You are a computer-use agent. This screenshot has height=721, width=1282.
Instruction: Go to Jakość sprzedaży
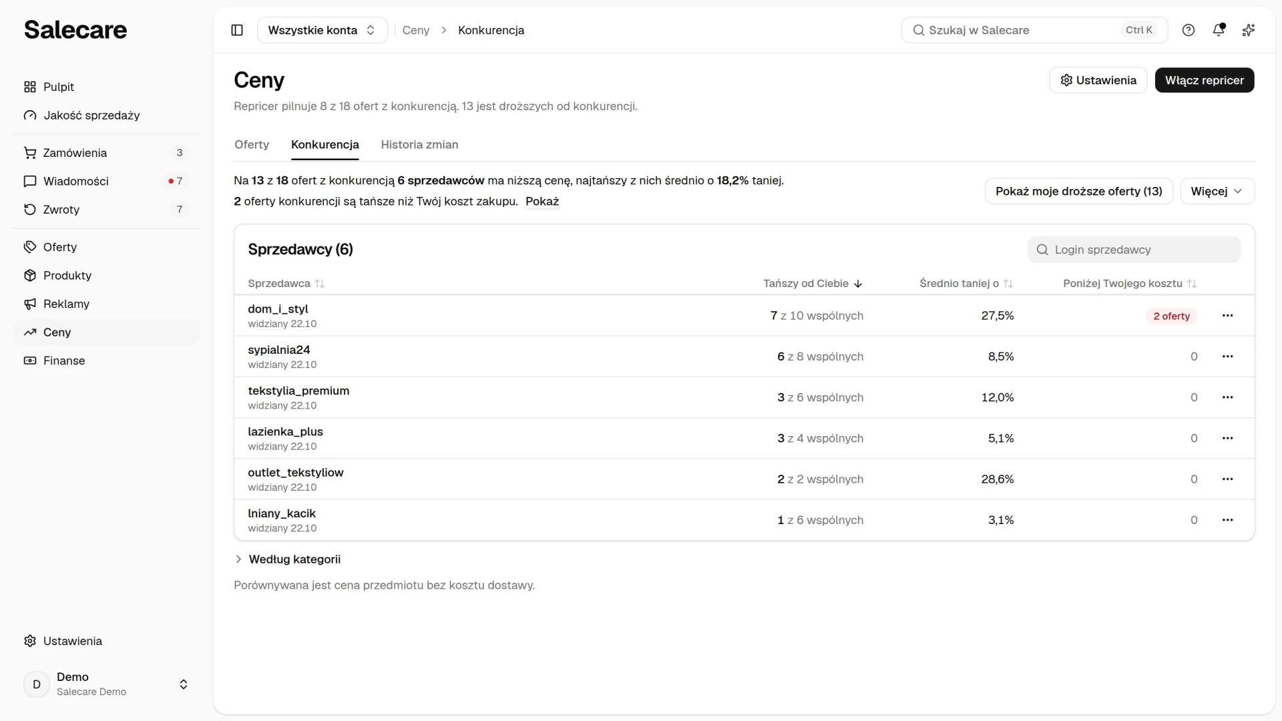tap(107, 115)
